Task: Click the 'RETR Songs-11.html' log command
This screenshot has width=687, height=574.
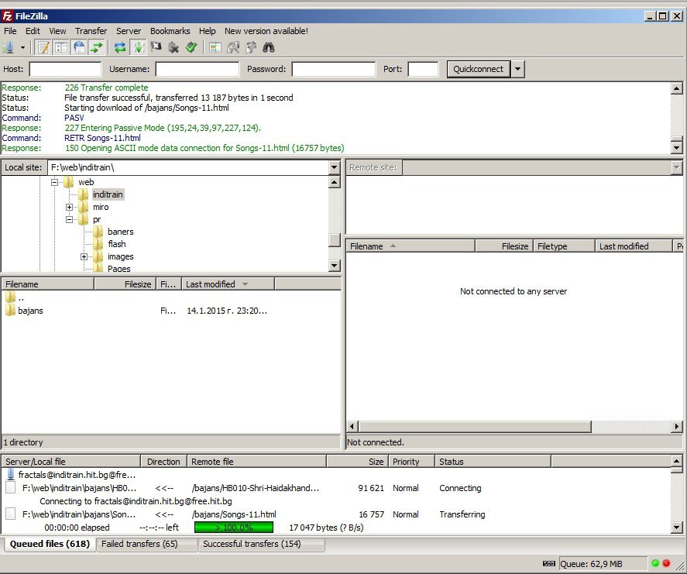Action: (102, 138)
